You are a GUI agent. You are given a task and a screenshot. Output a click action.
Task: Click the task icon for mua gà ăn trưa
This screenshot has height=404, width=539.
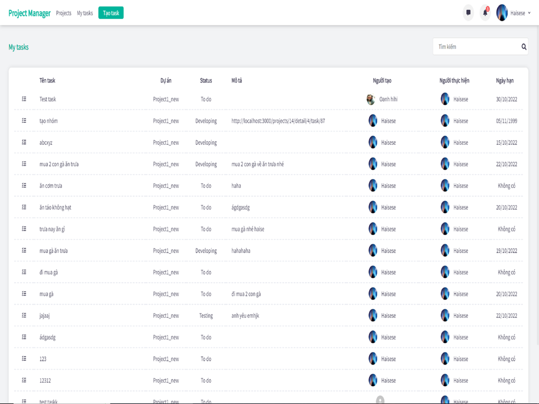tap(24, 250)
